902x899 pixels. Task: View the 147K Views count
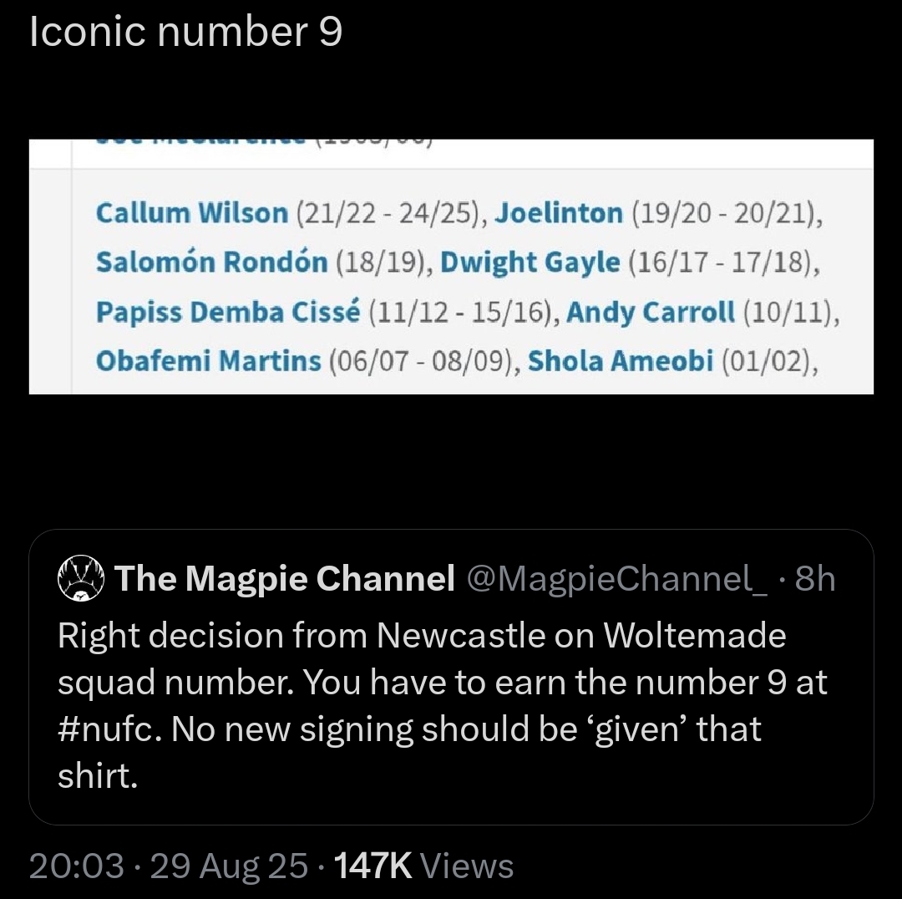coord(423,866)
